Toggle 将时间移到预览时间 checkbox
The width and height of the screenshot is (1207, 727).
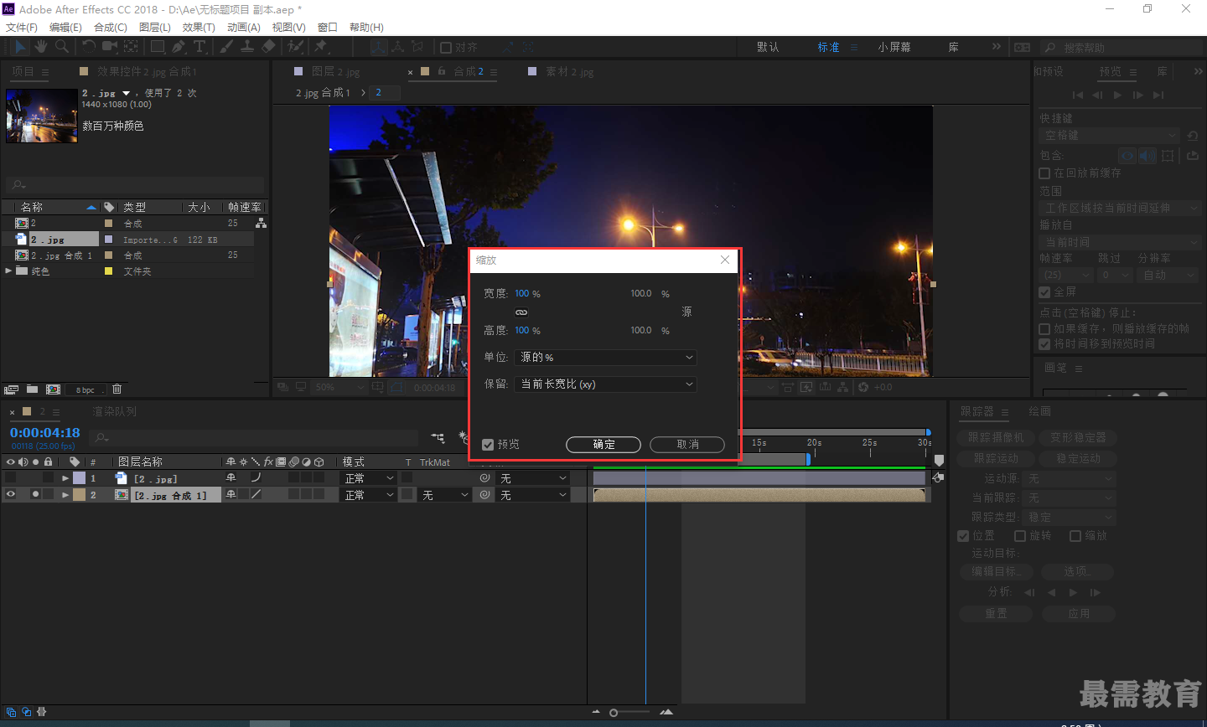coord(1044,344)
